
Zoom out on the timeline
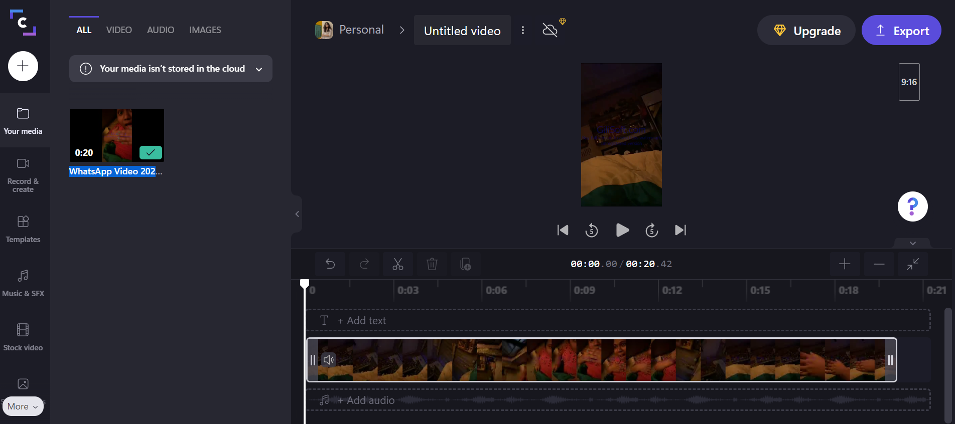[879, 264]
